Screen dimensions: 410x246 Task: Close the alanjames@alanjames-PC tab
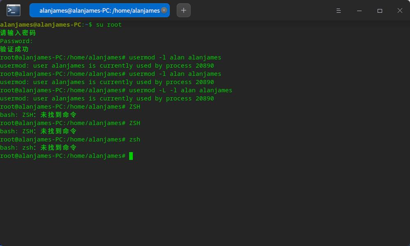coord(164,10)
